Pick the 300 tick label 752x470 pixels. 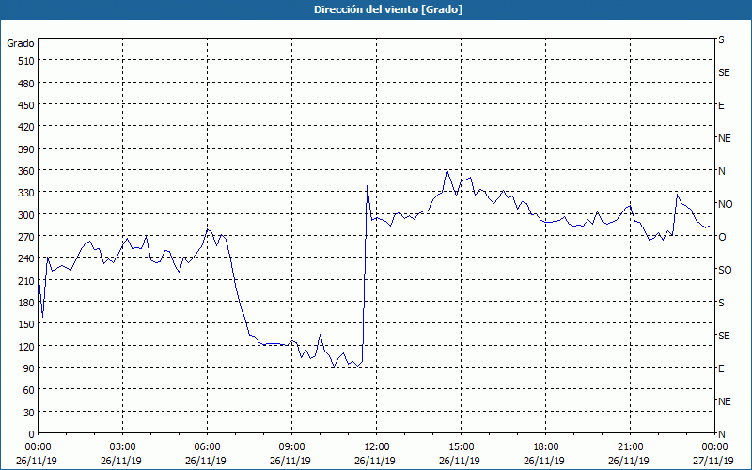click(26, 214)
